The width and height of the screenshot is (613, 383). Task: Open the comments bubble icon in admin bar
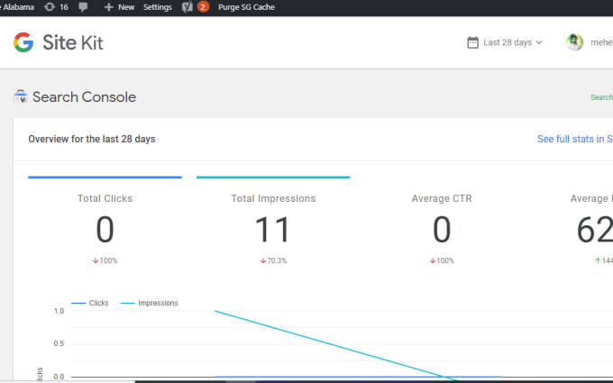(x=83, y=7)
